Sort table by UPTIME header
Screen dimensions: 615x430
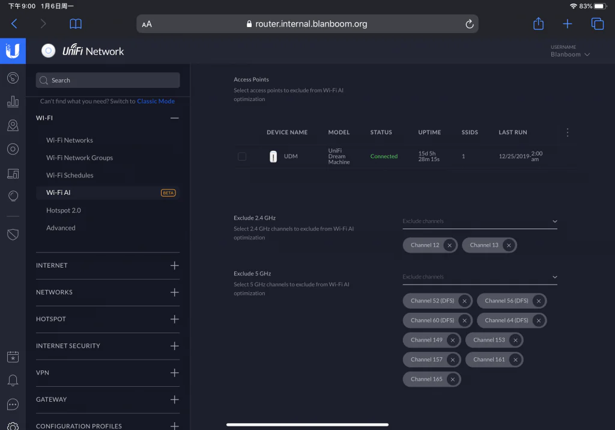pos(429,132)
